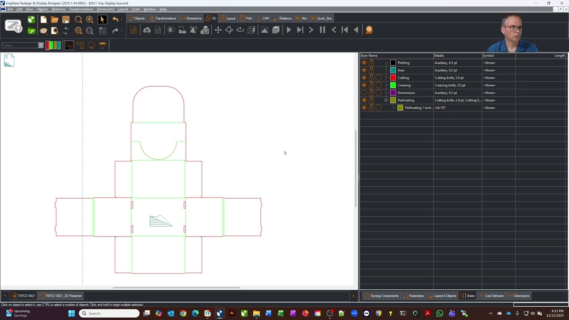This screenshot has width=569, height=320.
Task: Click the large Z upload logo button
Action: click(13, 26)
